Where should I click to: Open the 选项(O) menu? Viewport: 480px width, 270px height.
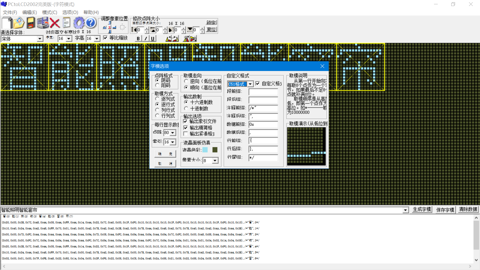pyautogui.click(x=70, y=12)
